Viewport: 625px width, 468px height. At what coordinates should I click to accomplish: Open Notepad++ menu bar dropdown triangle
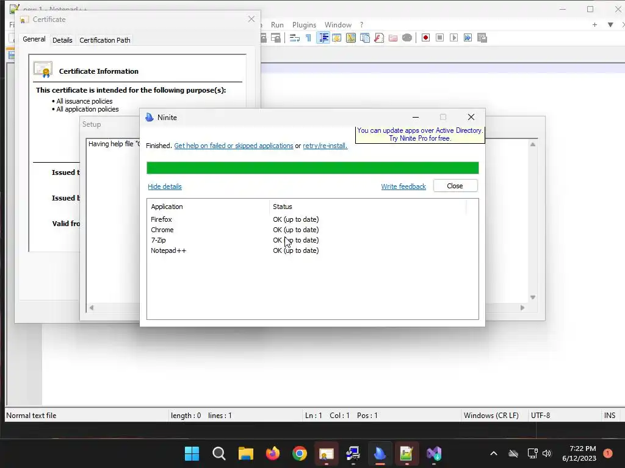point(610,24)
